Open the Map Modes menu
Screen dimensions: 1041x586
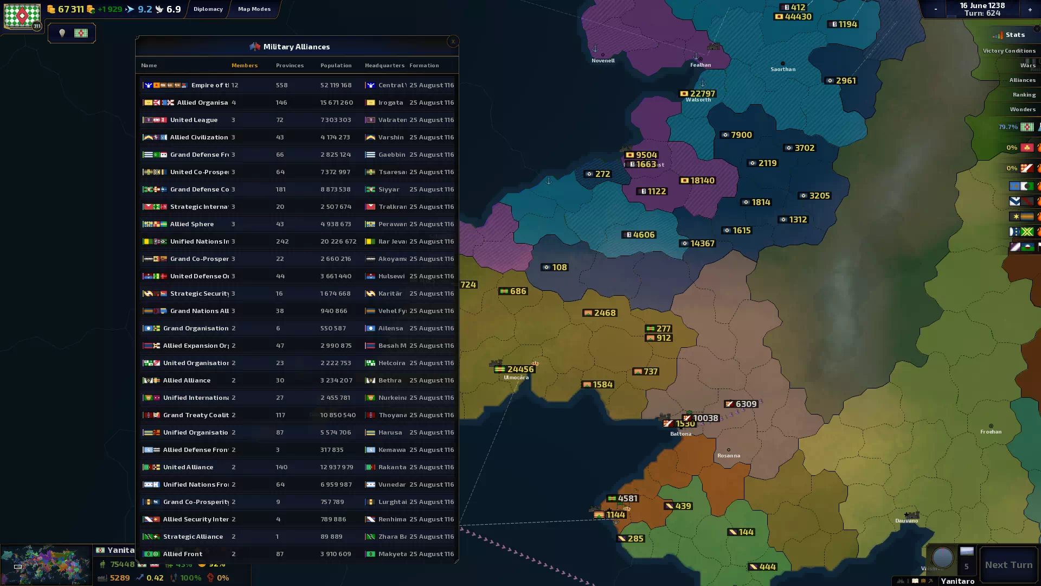click(x=254, y=9)
